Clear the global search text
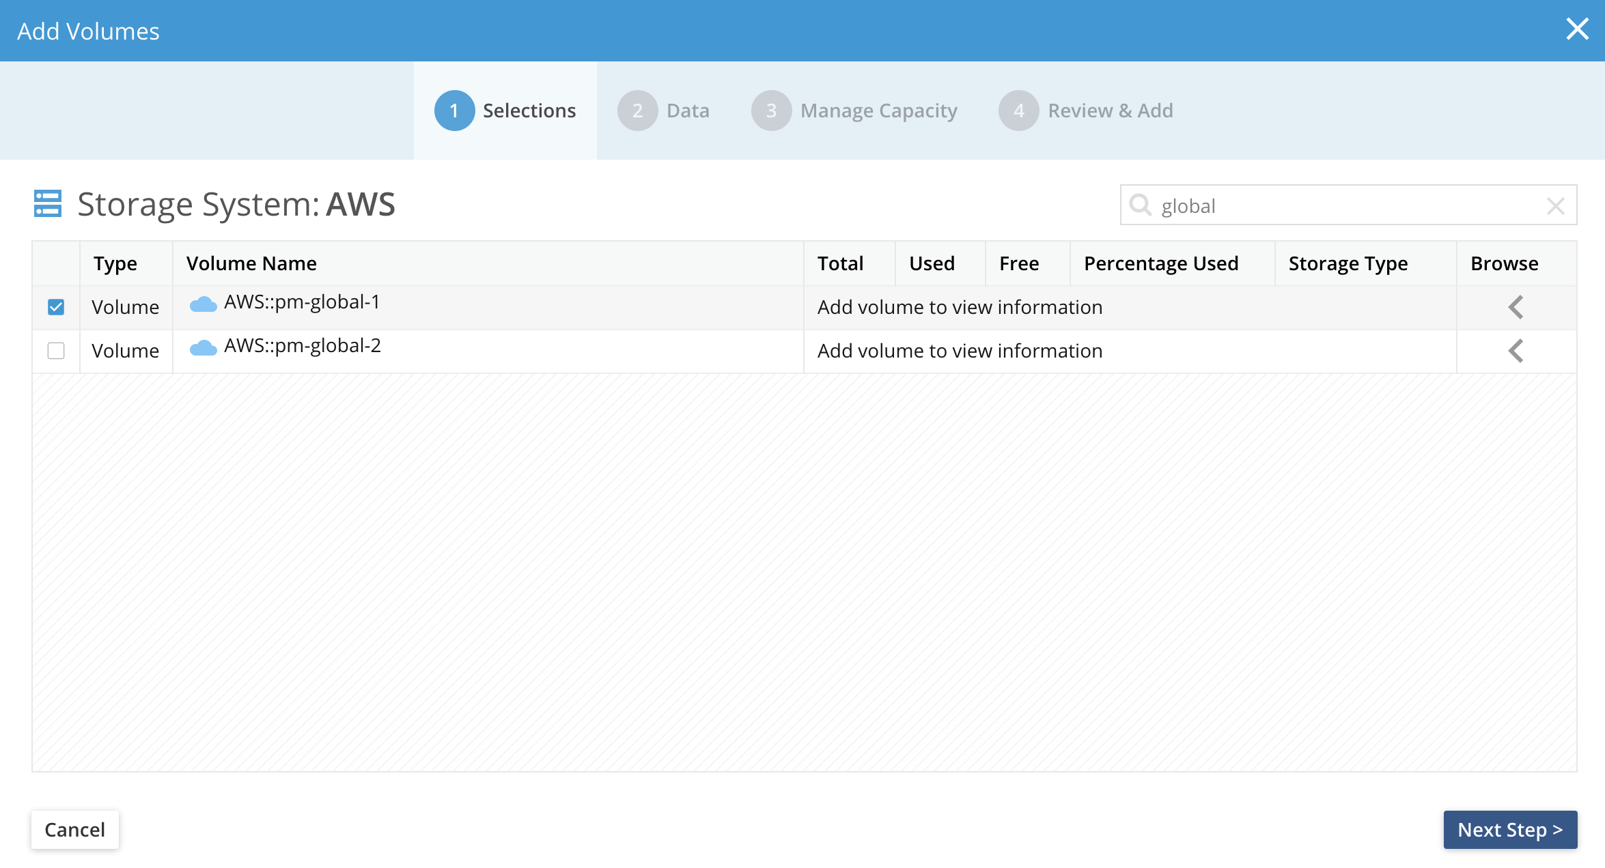 tap(1555, 206)
